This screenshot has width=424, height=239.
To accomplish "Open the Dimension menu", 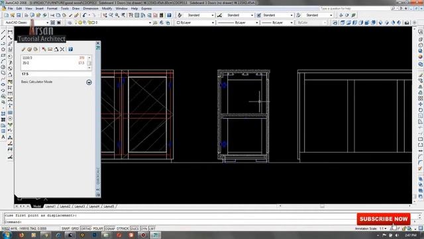I will (91, 9).
